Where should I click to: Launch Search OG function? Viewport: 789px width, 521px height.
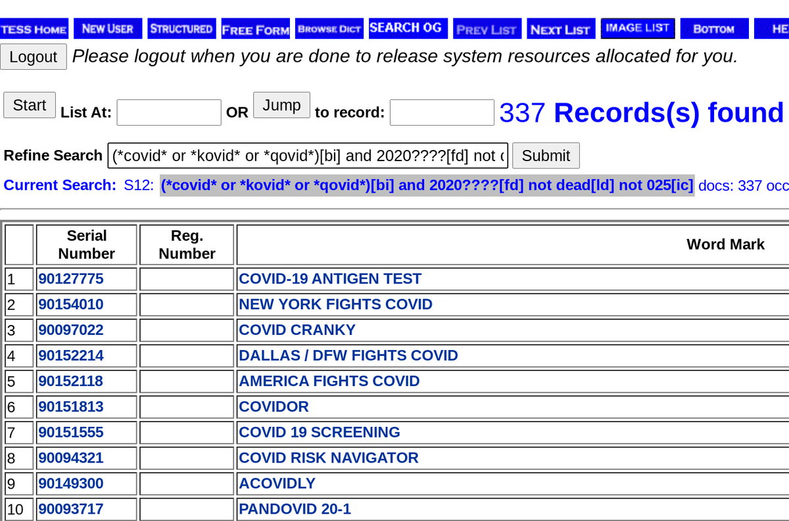pos(408,28)
